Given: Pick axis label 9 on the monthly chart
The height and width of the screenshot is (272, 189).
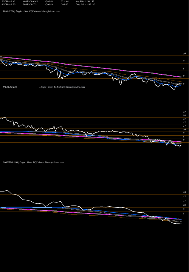Looking at the screenshot, I should 183,209.
